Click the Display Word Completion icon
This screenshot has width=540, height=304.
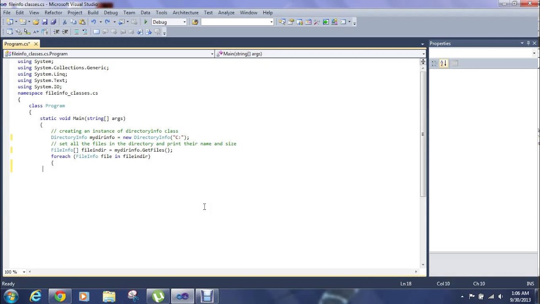click(36, 32)
